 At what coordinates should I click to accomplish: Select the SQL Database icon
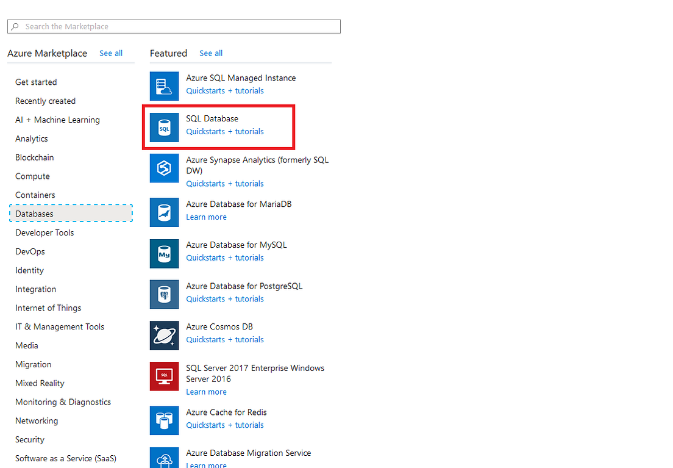click(x=164, y=127)
